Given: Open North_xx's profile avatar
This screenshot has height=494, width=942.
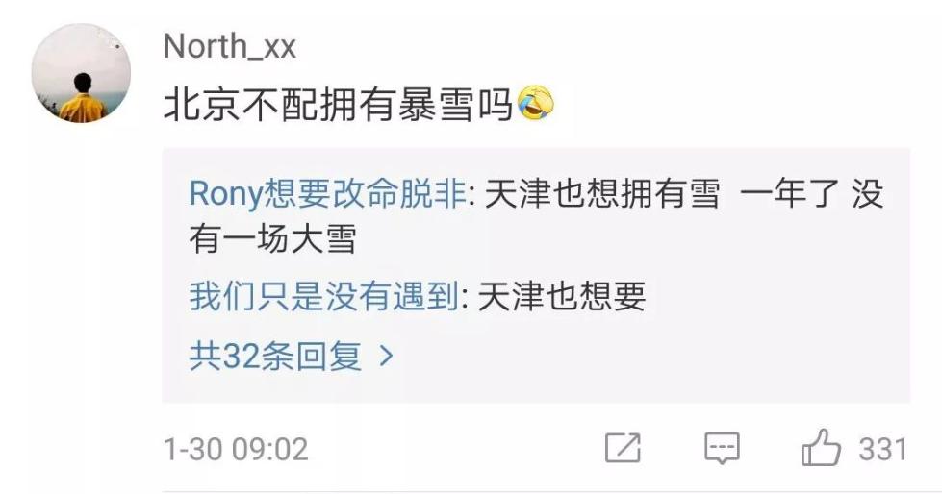Looking at the screenshot, I should coord(81,73).
